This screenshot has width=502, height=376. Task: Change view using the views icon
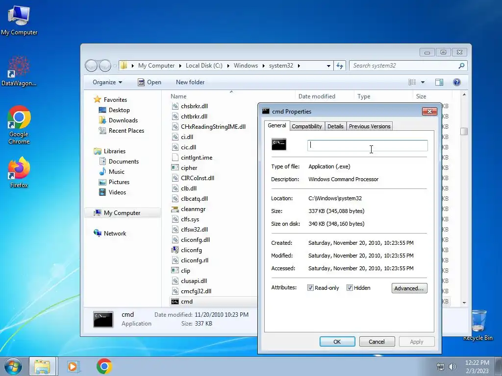[412, 82]
